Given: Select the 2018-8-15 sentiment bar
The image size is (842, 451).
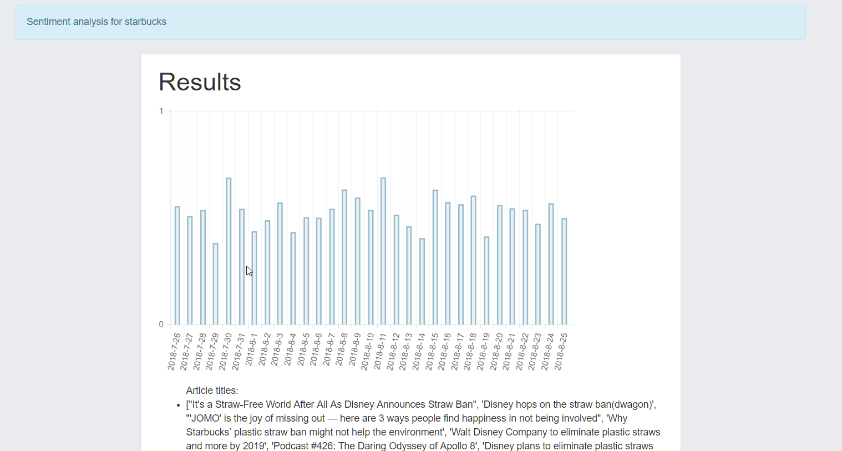Looking at the screenshot, I should tap(435, 257).
